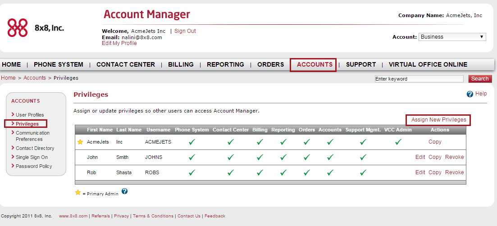Click the Help link text
Image resolution: width=497 pixels, height=226 pixels.
481,94
